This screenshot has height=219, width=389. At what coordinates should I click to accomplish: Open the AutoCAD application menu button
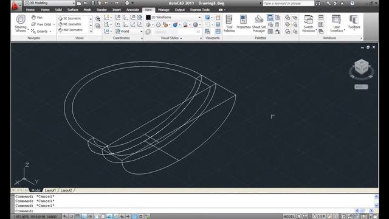pos(16,5)
